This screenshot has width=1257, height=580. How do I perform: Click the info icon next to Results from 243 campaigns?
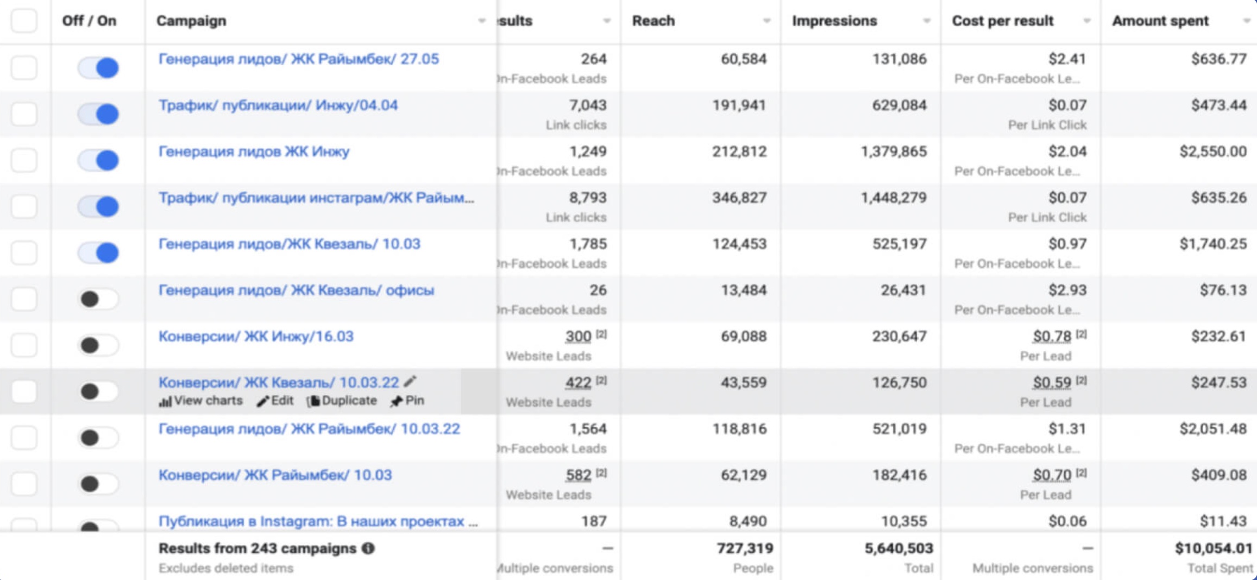(x=368, y=548)
